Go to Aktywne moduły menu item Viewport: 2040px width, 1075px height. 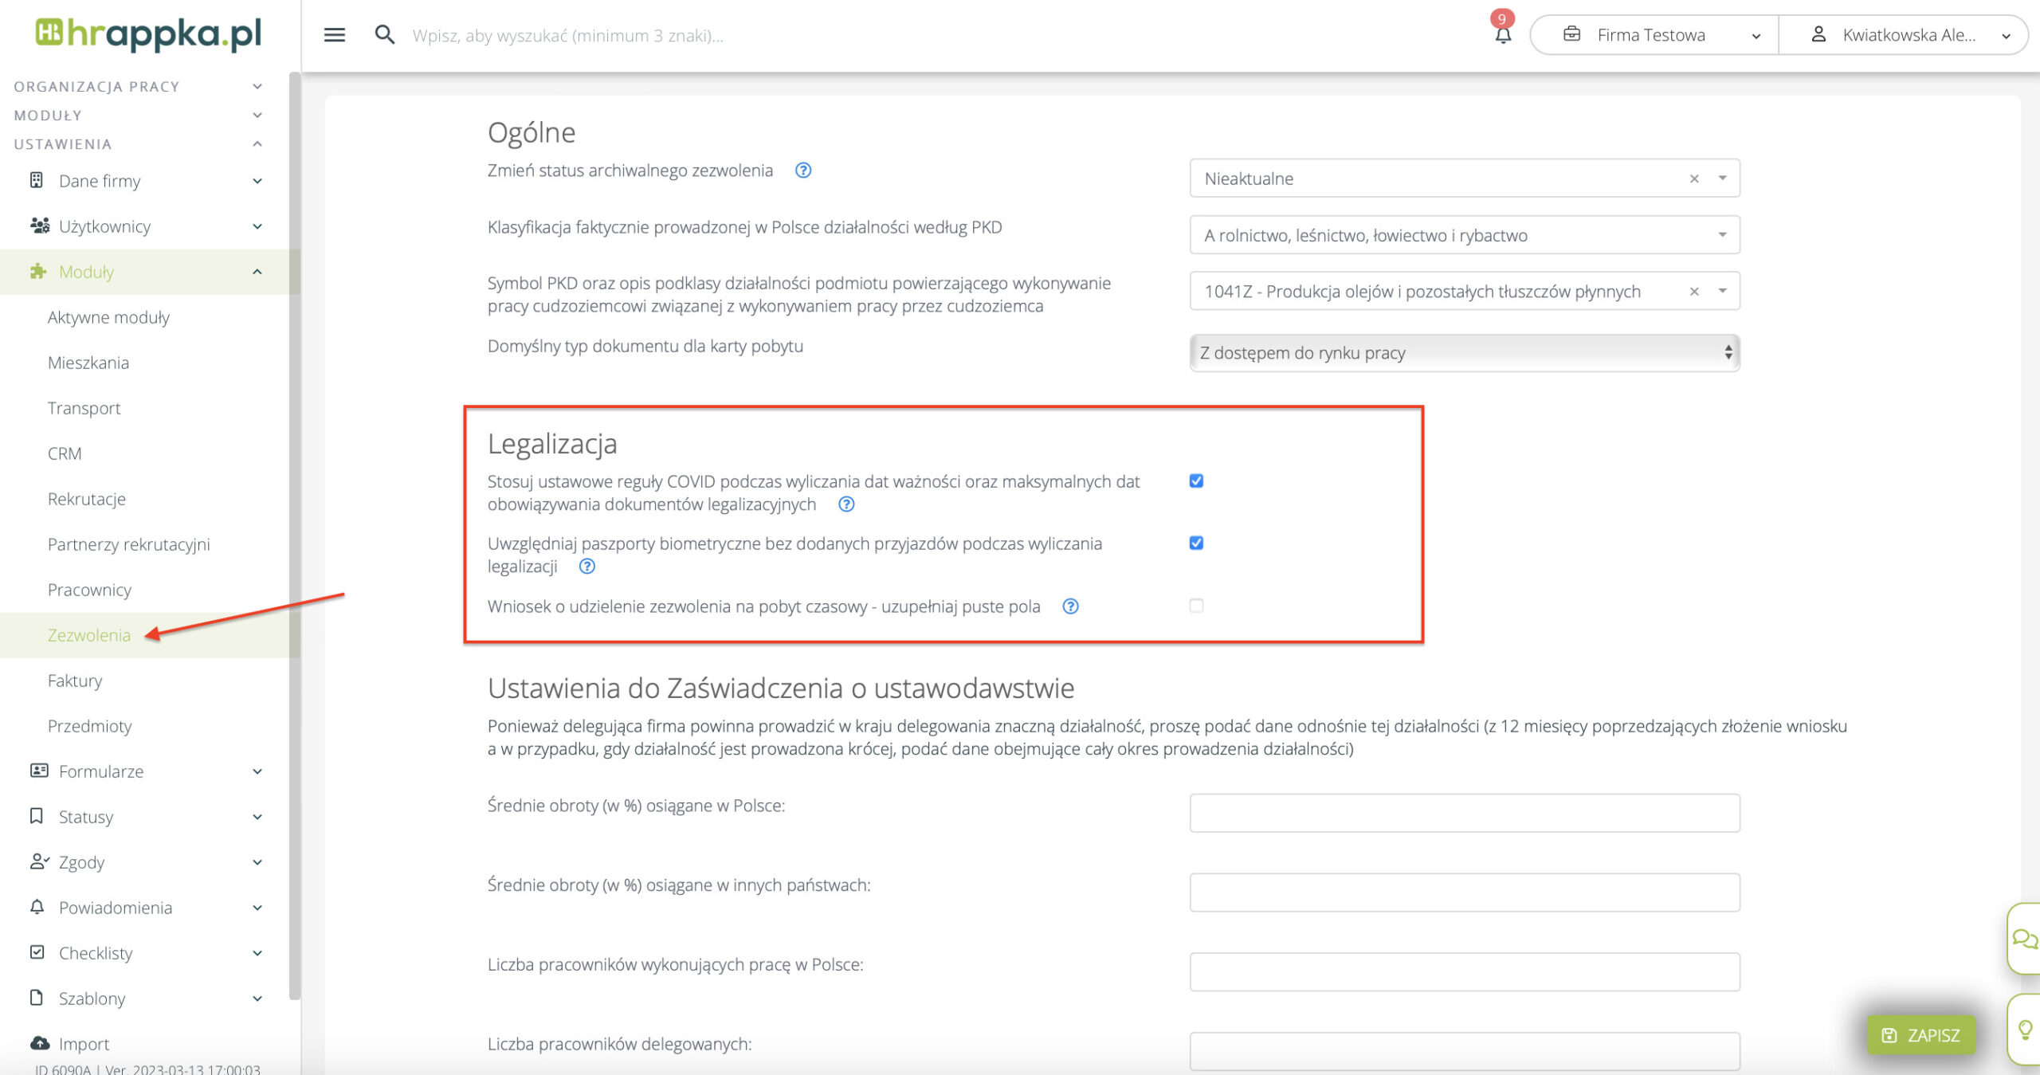(x=108, y=317)
